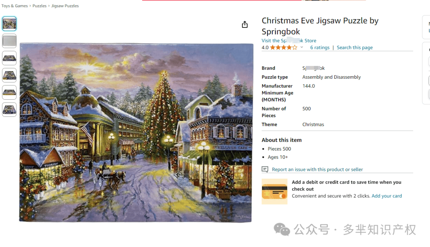430x247 pixels.
Task: Select the third product thumbnail
Action: tap(9, 58)
